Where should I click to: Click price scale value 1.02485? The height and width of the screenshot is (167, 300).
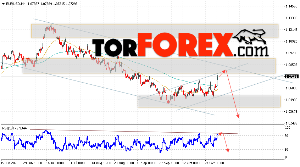pyautogui.click(x=291, y=123)
